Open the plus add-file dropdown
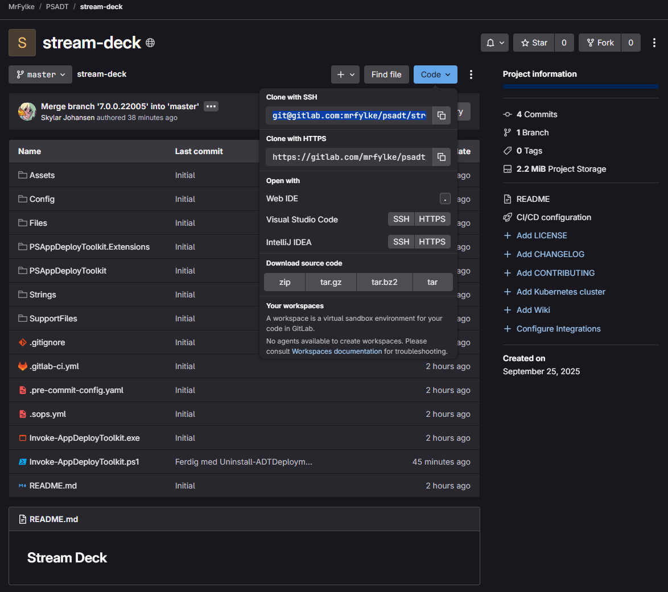Viewport: 668px width, 592px height. pyautogui.click(x=345, y=74)
